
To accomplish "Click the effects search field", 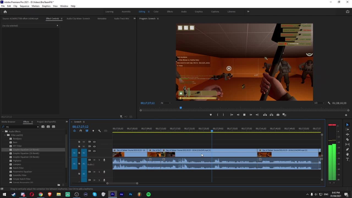I will (20, 127).
